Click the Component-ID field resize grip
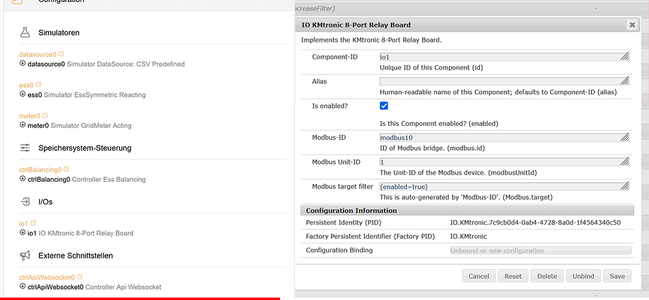Screen dimensions: 649x300 coord(625,56)
